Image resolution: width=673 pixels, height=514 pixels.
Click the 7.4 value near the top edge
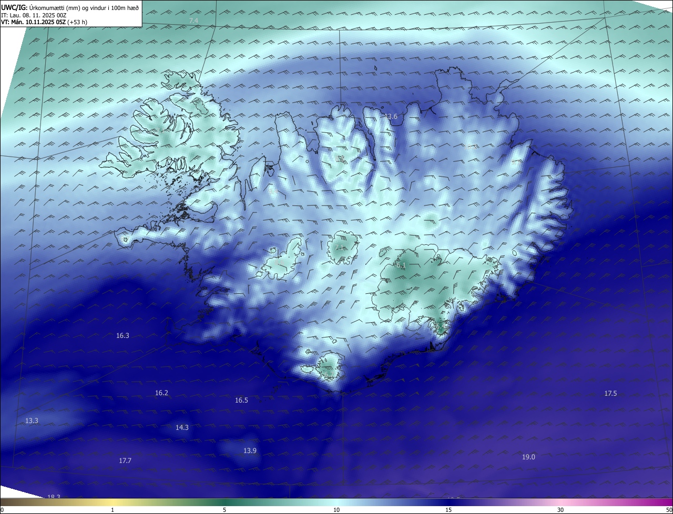coord(193,20)
